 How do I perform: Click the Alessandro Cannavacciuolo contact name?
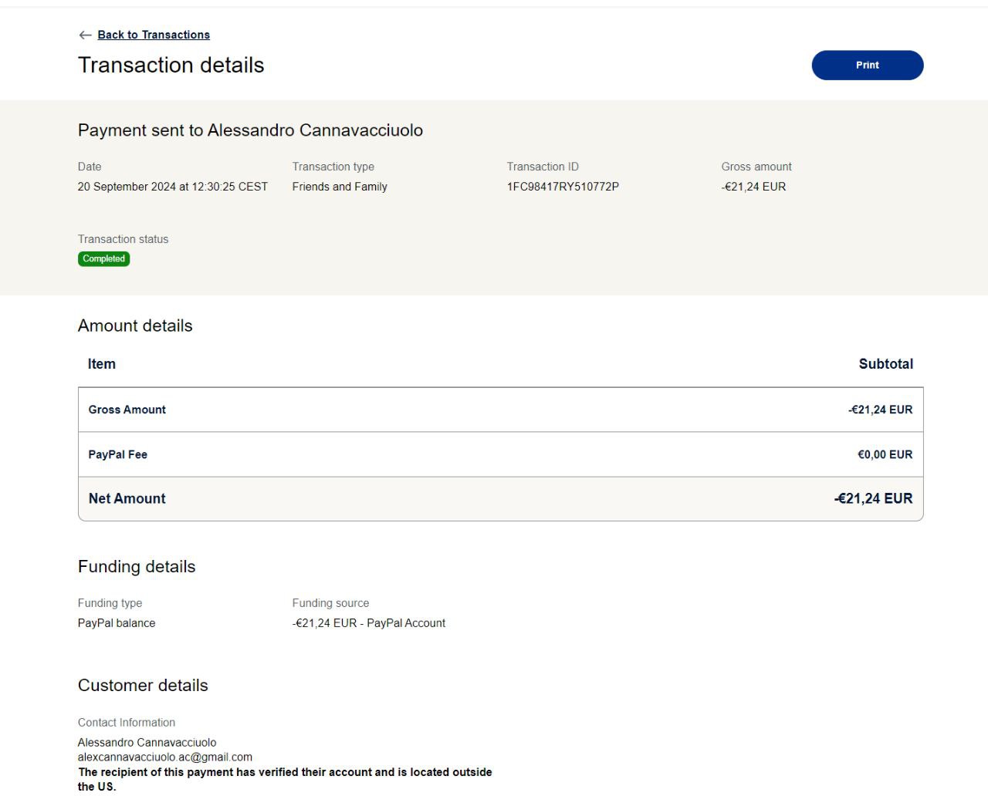pos(147,743)
